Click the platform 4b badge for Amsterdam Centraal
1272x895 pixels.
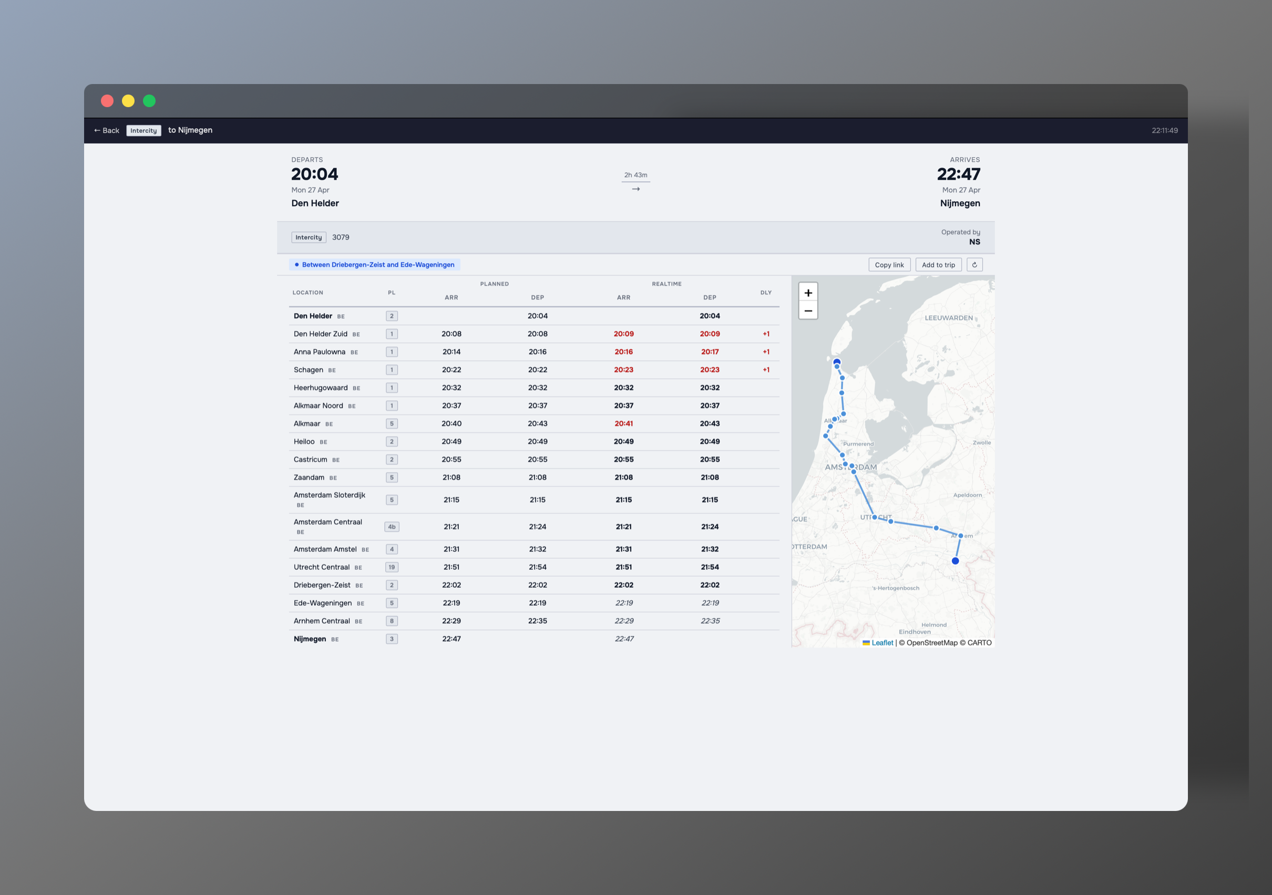392,527
